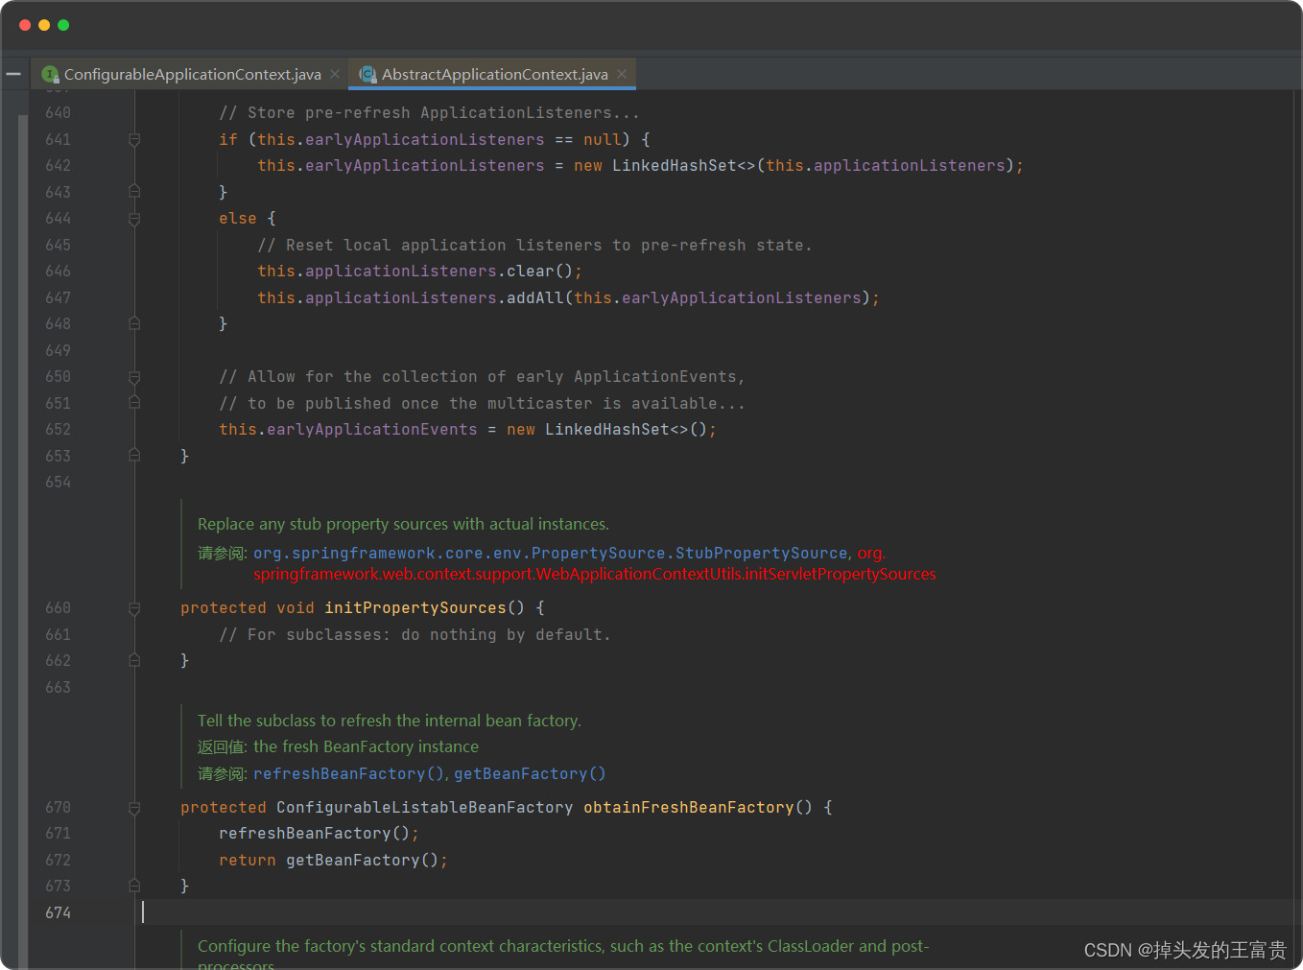Click the refreshBeanFactory() call on line 671
1303x970 pixels.
314,834
